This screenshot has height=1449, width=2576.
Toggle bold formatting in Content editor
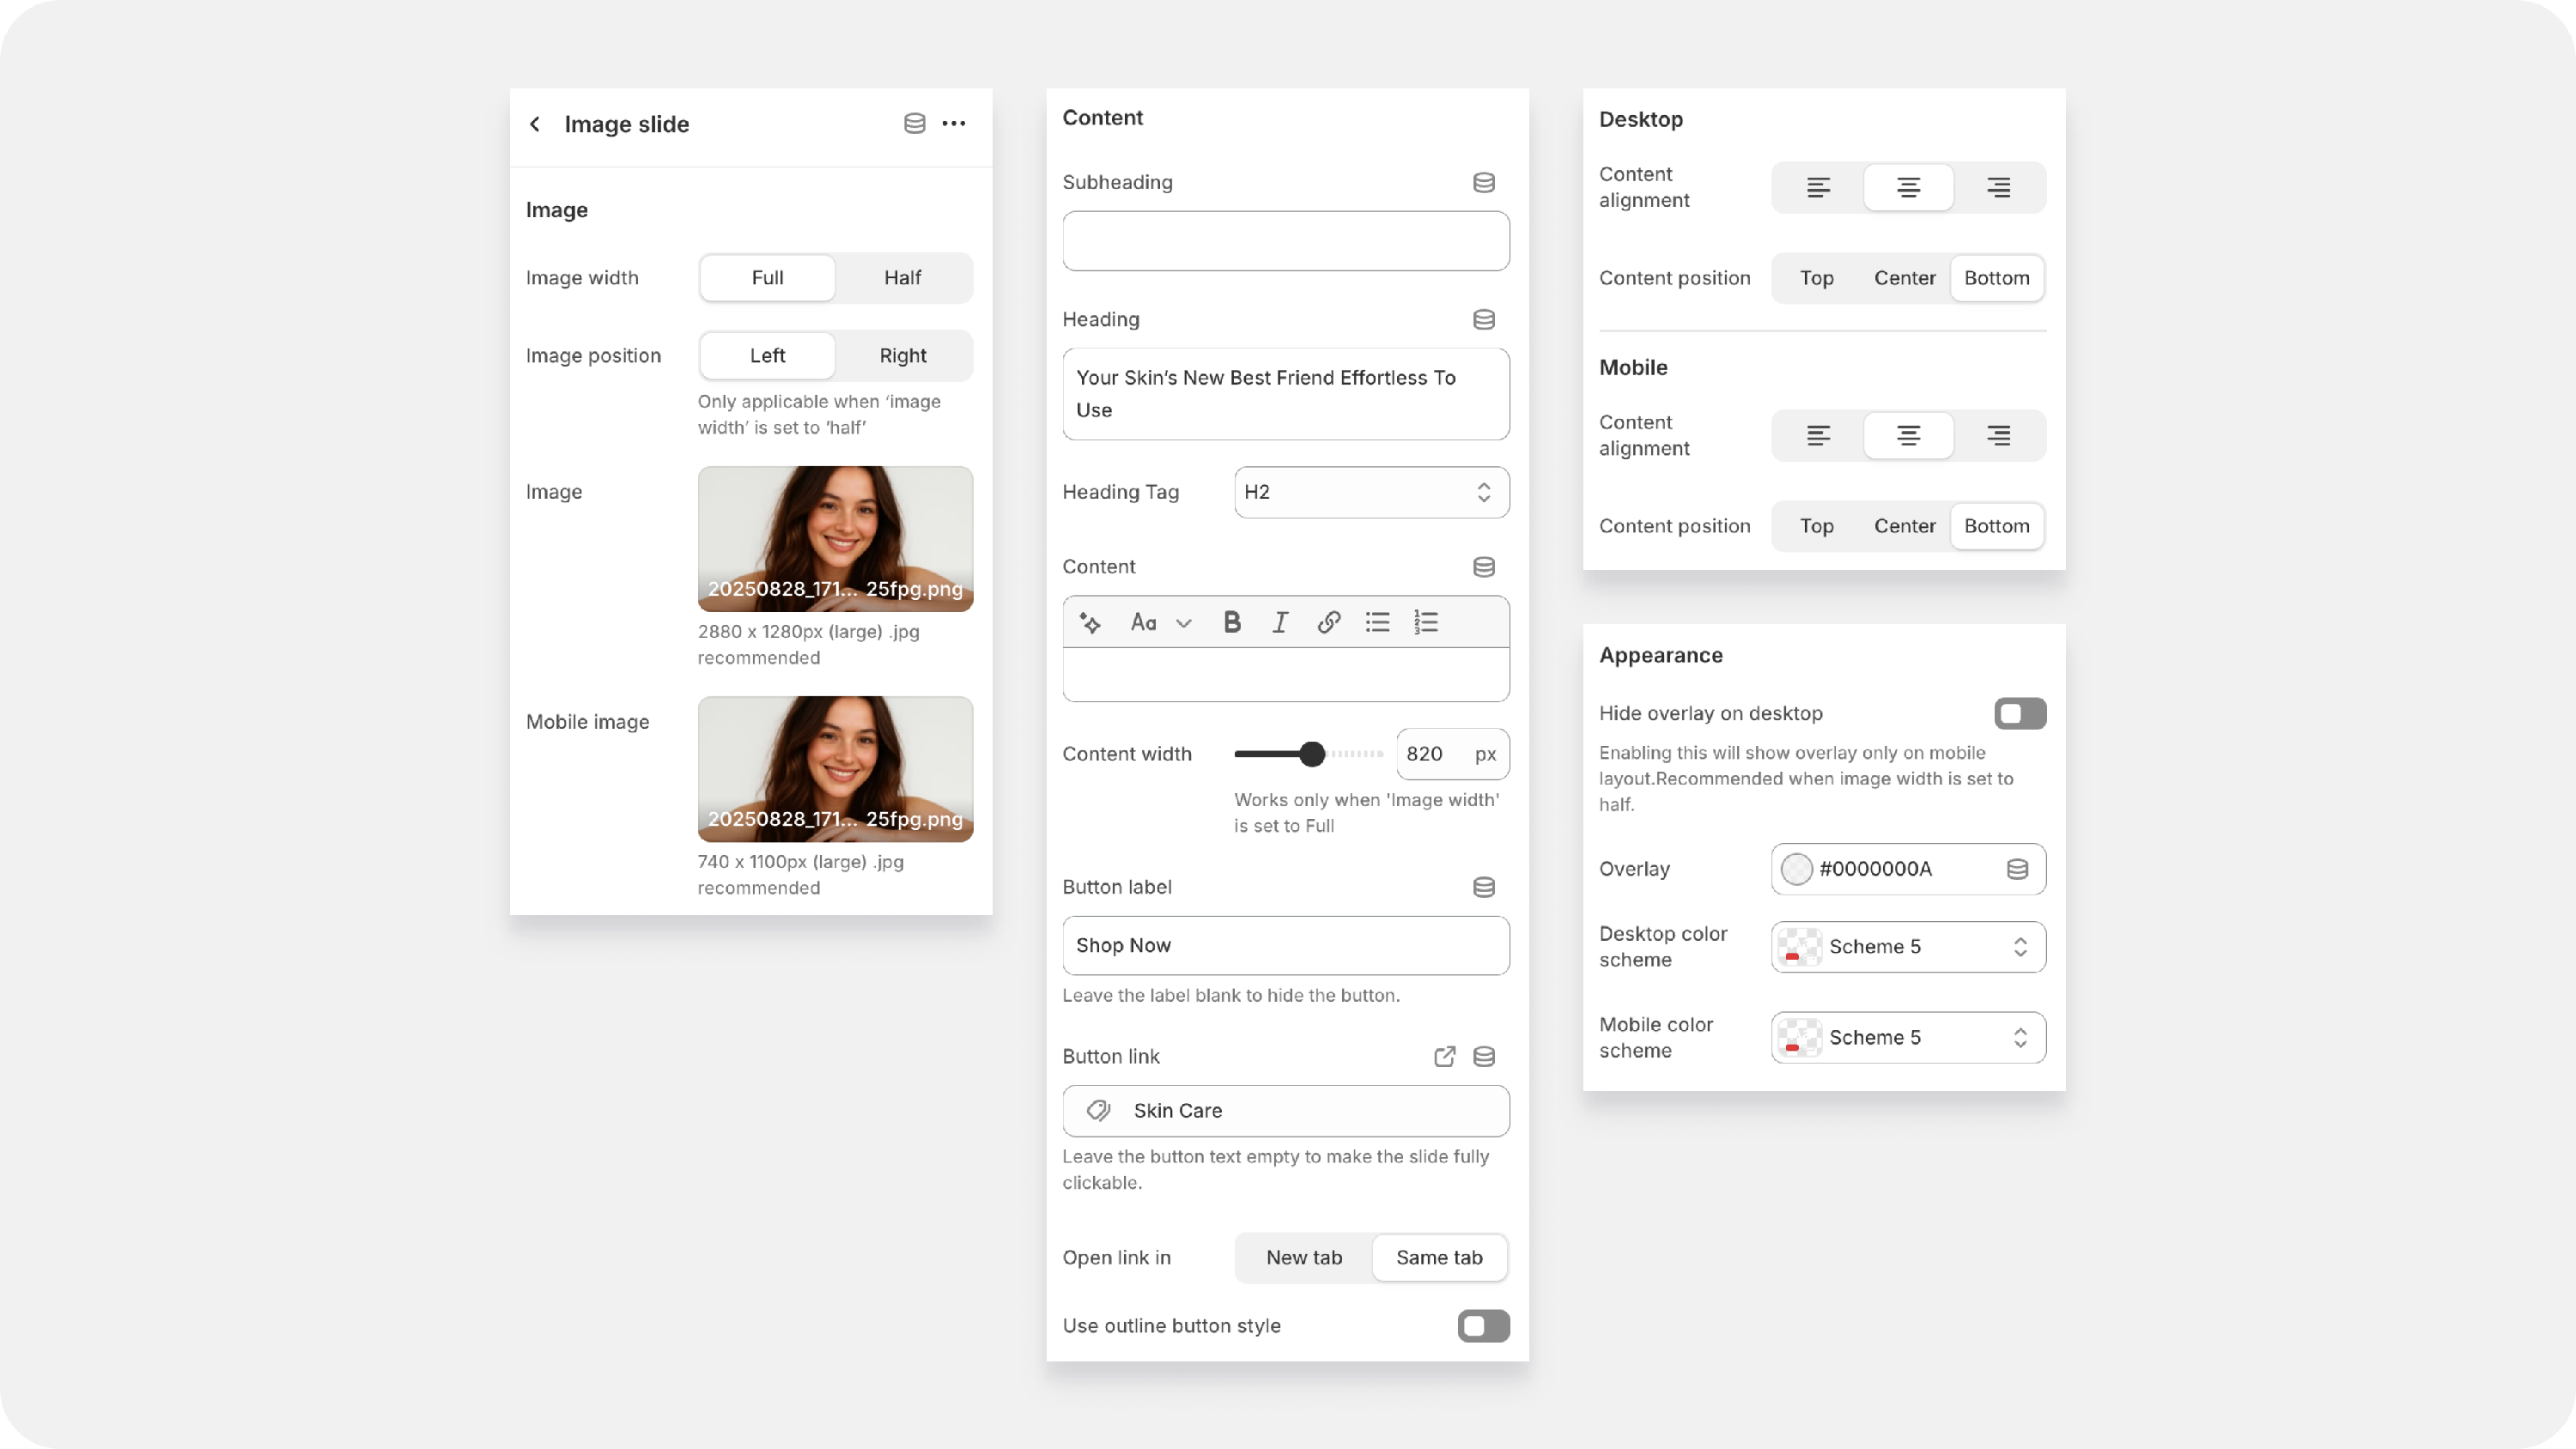[1232, 623]
